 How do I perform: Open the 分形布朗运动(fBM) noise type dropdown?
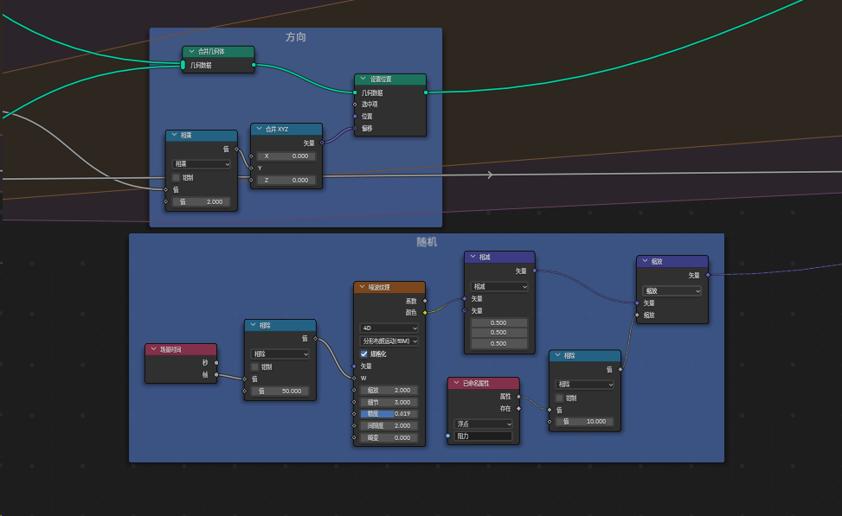[x=389, y=341]
